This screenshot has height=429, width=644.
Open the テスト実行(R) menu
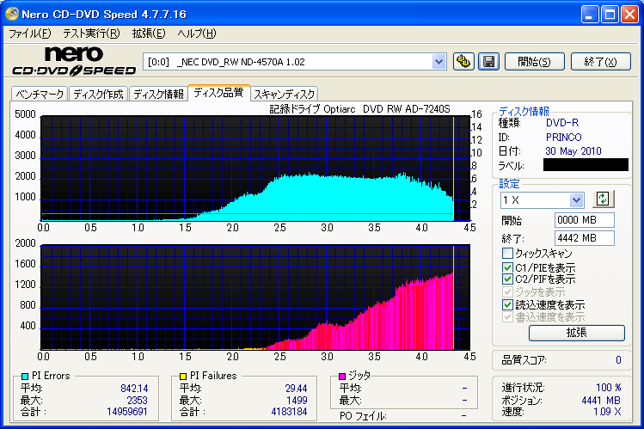coord(91,34)
